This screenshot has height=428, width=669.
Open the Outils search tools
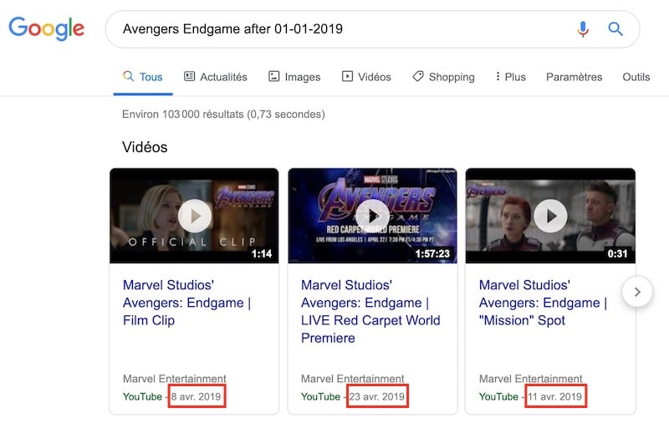pyautogui.click(x=636, y=77)
